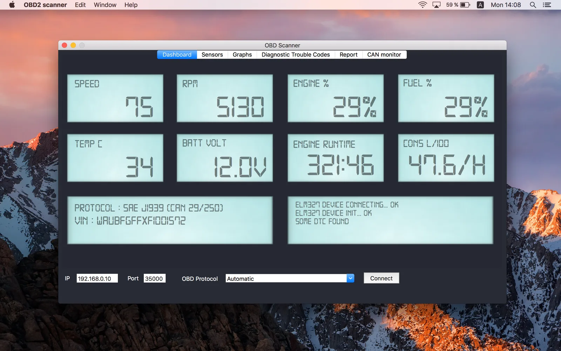Click the RPM gauge panel
Screen dimensions: 561x351
point(225,98)
